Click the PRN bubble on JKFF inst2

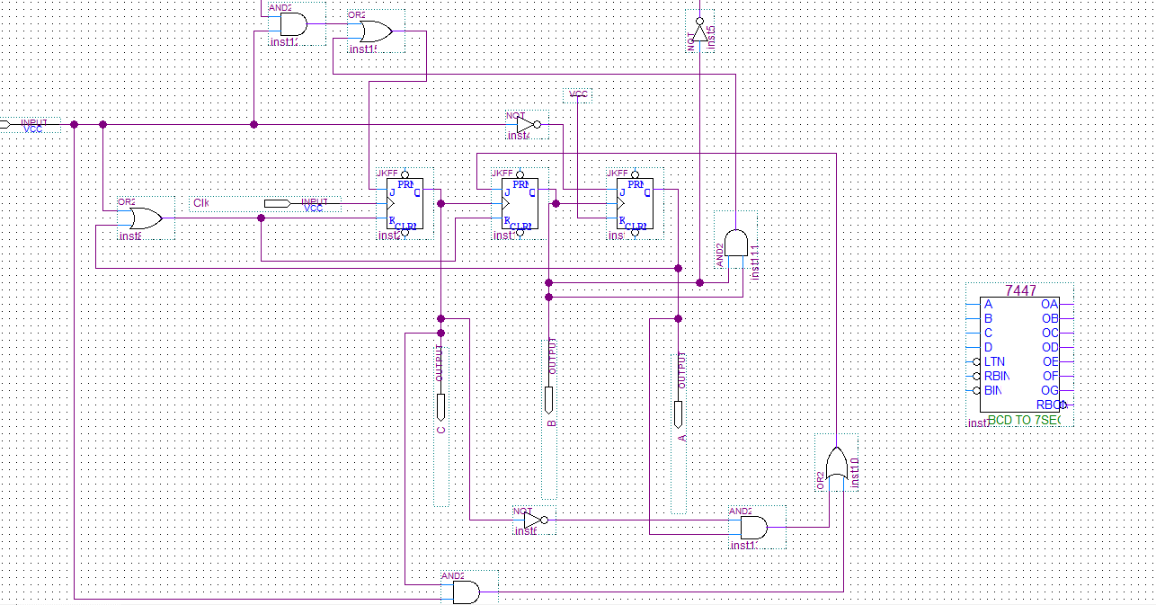coord(405,173)
